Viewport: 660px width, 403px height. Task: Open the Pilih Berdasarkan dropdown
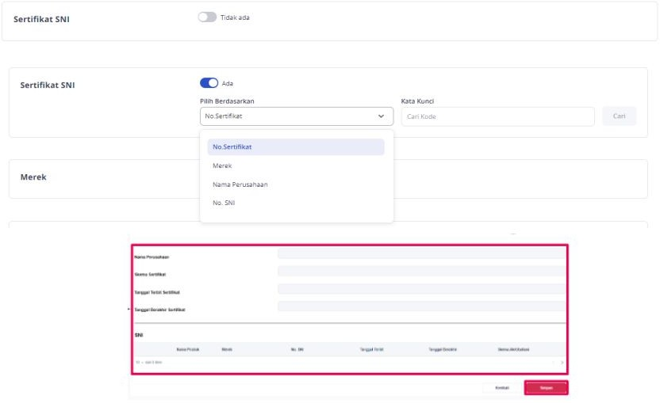point(297,116)
